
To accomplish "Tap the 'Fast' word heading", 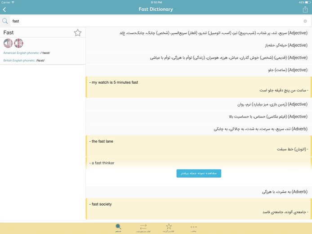I will (x=9, y=32).
